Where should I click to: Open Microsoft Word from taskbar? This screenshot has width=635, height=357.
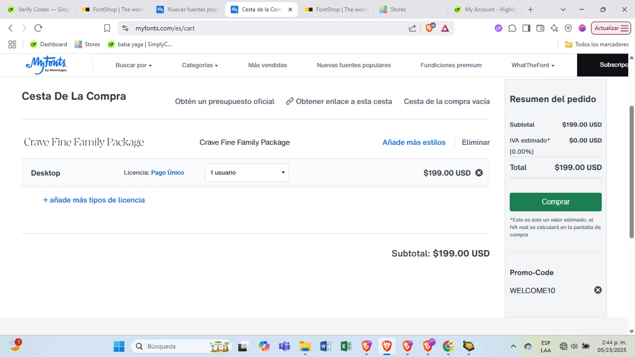tap(325, 346)
